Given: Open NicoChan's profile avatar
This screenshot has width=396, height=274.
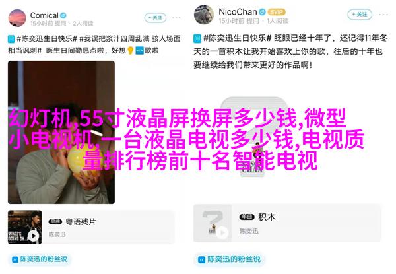Looking at the screenshot, I should (x=204, y=15).
